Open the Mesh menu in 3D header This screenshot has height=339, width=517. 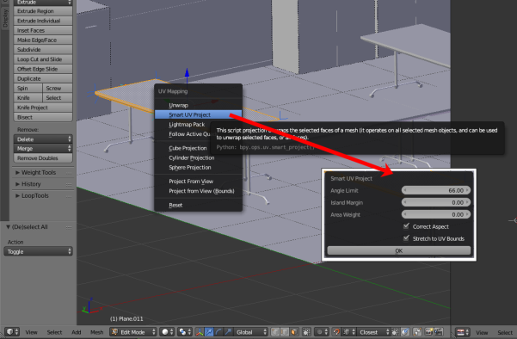96,332
